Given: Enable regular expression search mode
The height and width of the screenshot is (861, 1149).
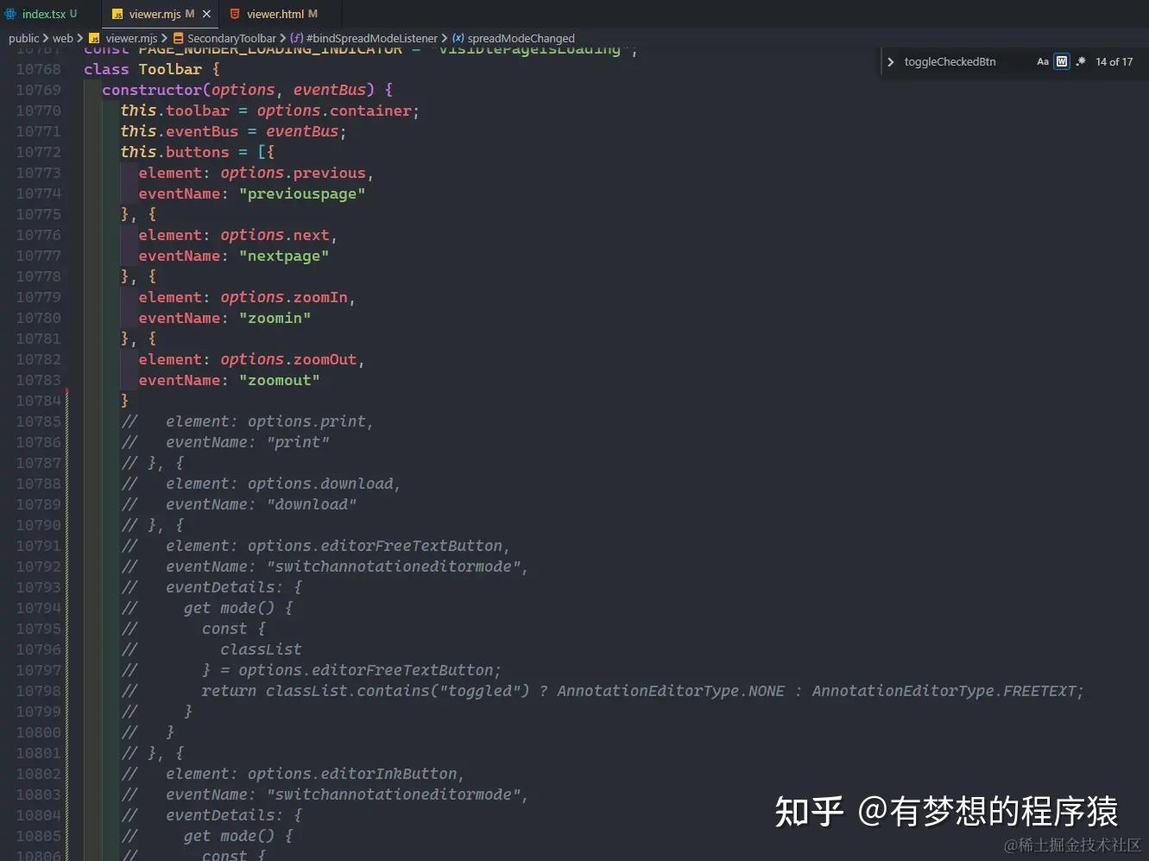Looking at the screenshot, I should 1081,61.
